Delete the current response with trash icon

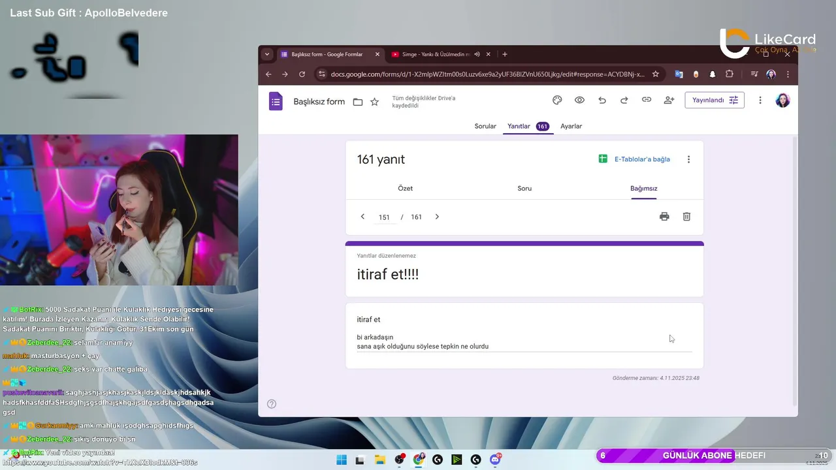686,217
